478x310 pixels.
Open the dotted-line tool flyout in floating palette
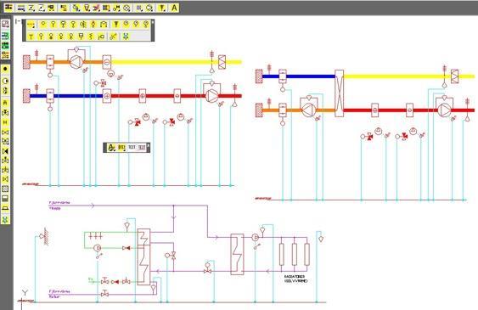(31, 25)
